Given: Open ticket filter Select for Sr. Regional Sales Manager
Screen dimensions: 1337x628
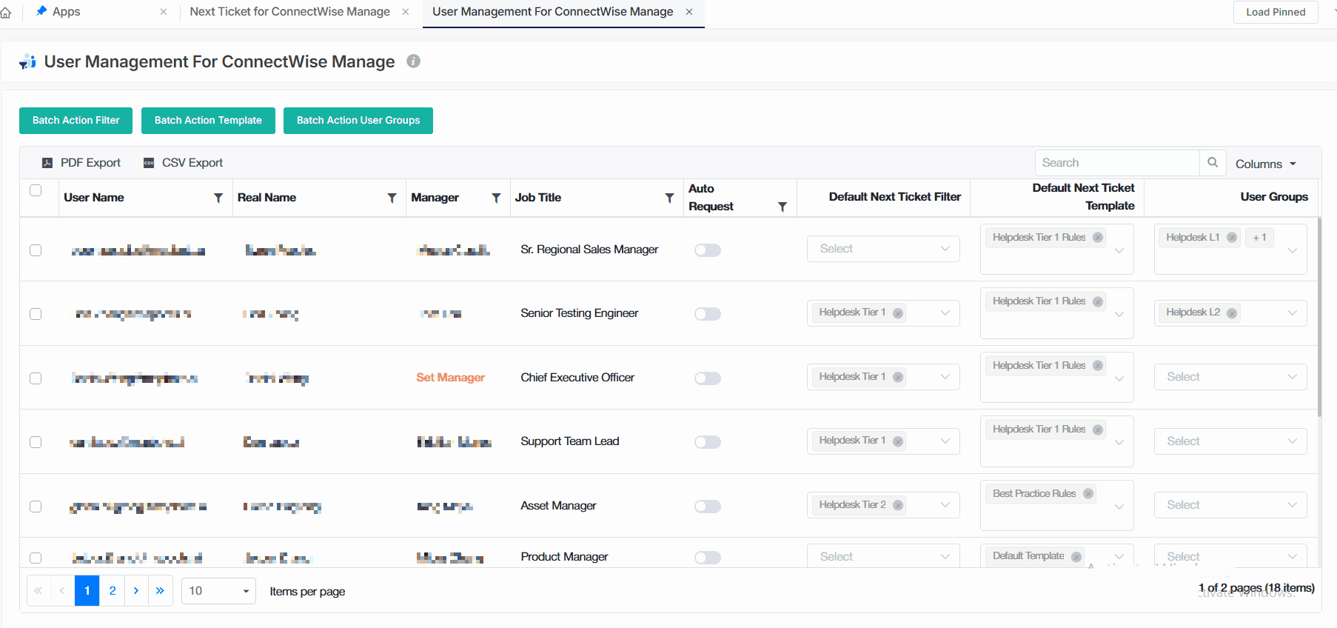Looking at the screenshot, I should [883, 249].
